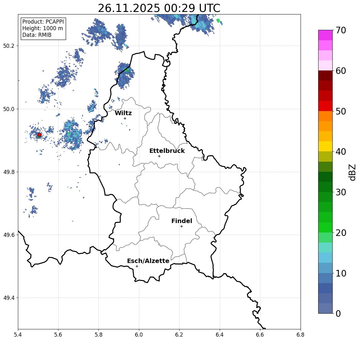Click the magenta swatch at top of colorbar

point(325,35)
